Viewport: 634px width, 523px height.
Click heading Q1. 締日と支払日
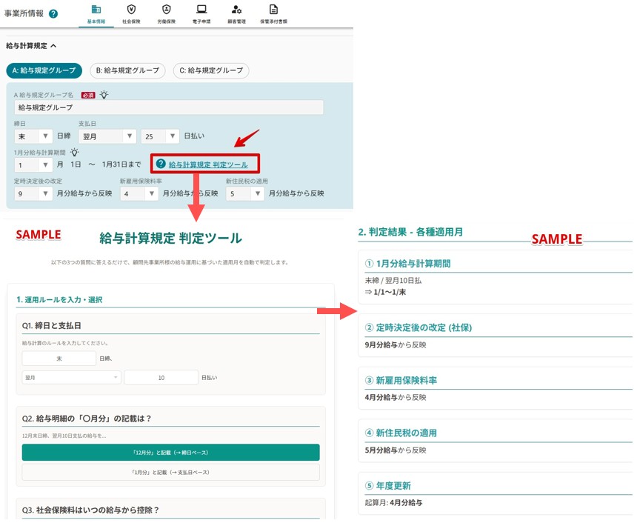coord(52,326)
